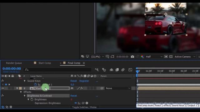200x112 pixels.
Task: Click the time navigator bar above ruler
Action: point(168,68)
